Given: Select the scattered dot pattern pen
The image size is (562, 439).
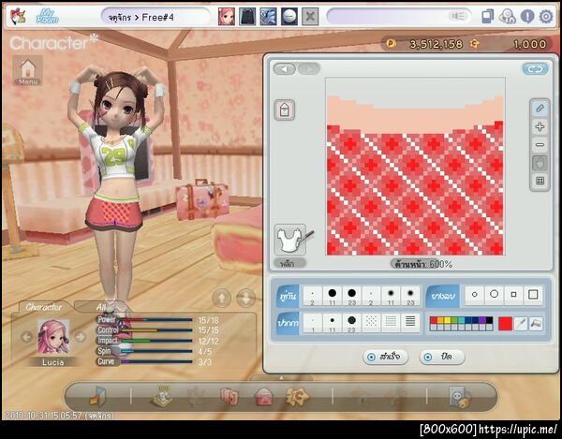Looking at the screenshot, I should click(371, 323).
